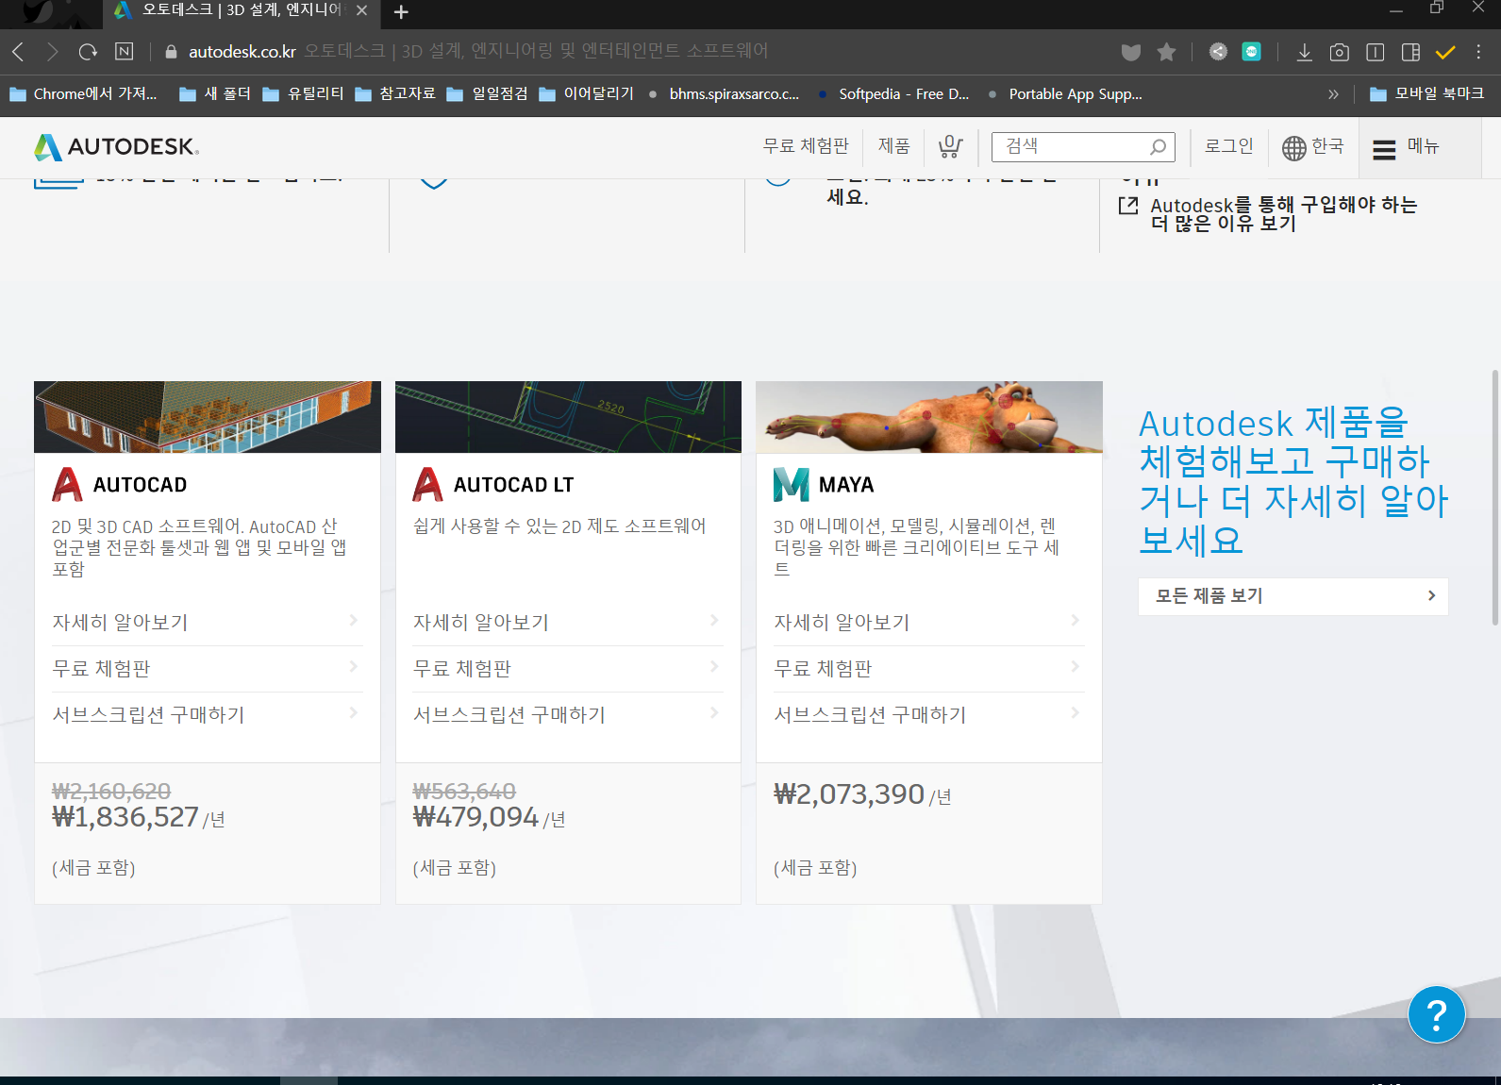This screenshot has height=1085, width=1501.
Task: Click the globe region icon
Action: (x=1293, y=147)
